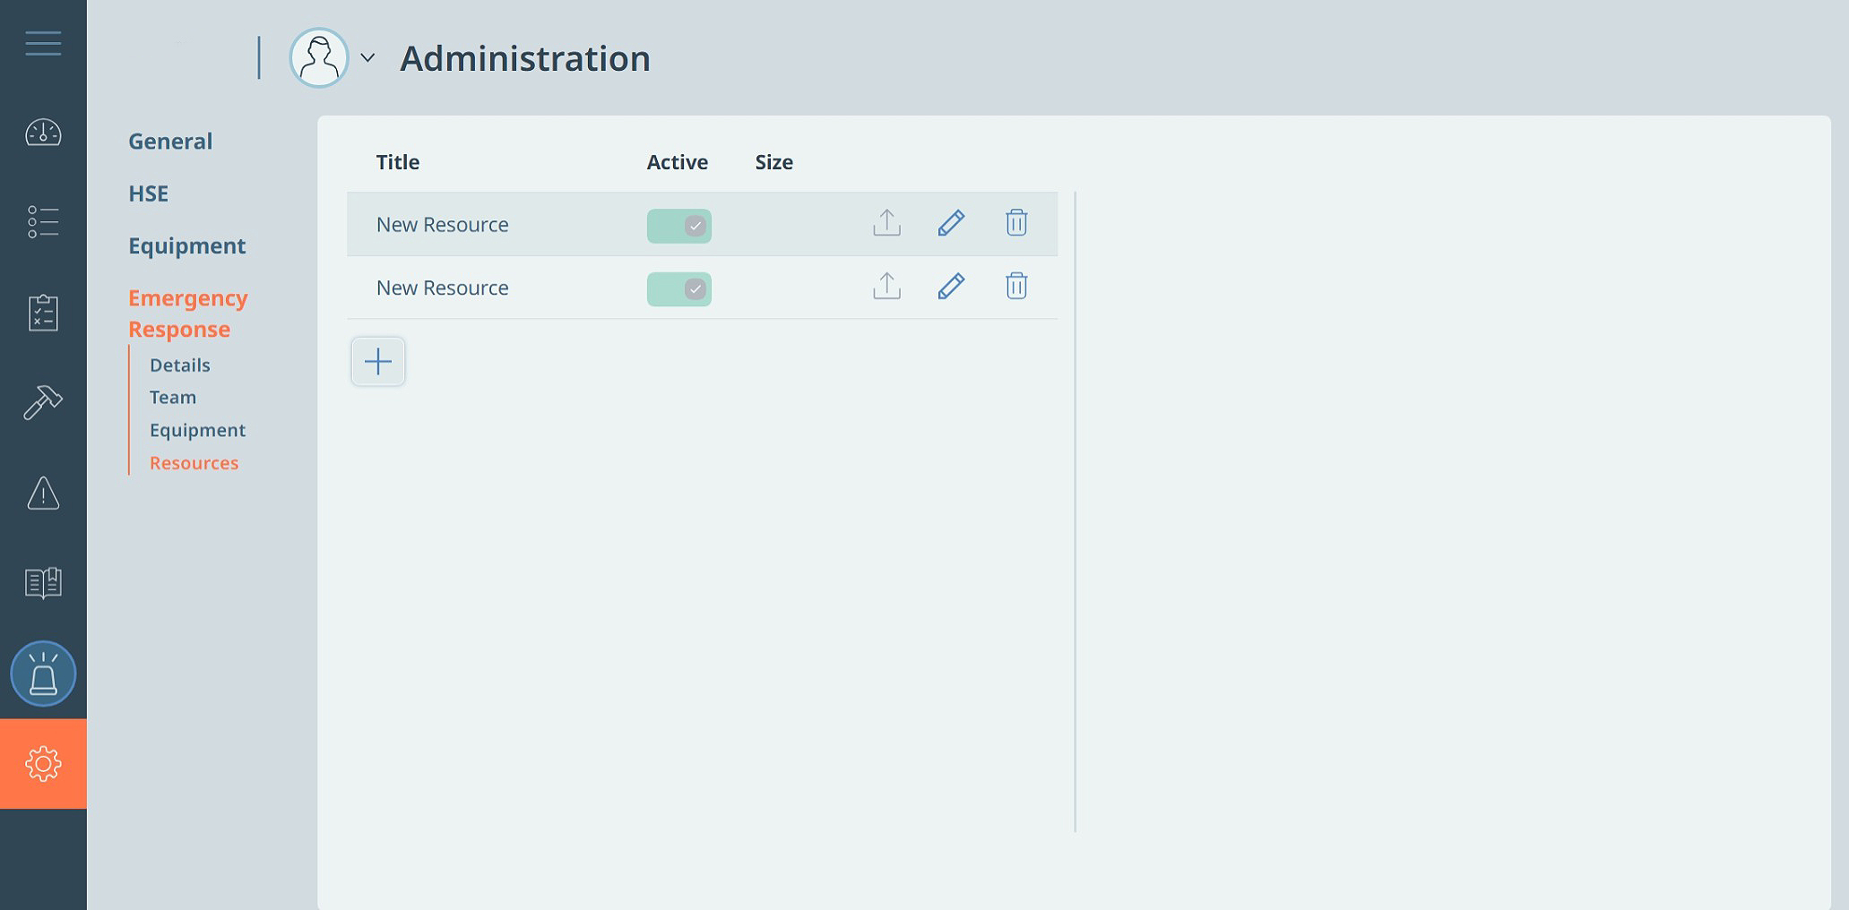Toggle Active switch on first New Resource
The image size is (1849, 910).
click(679, 226)
